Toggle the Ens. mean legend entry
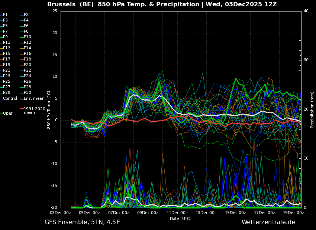The image size is (316, 230). click(x=34, y=99)
